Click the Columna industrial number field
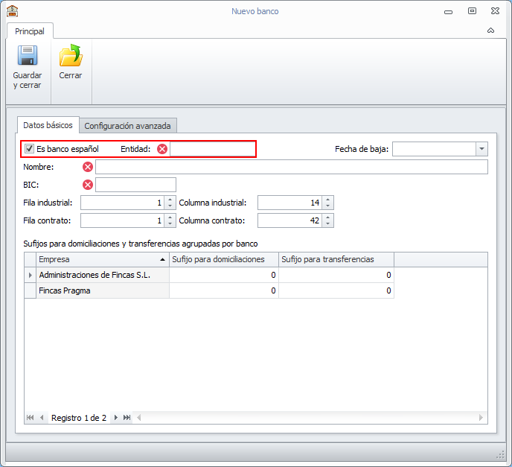Screen dimensions: 512x467 point(290,203)
